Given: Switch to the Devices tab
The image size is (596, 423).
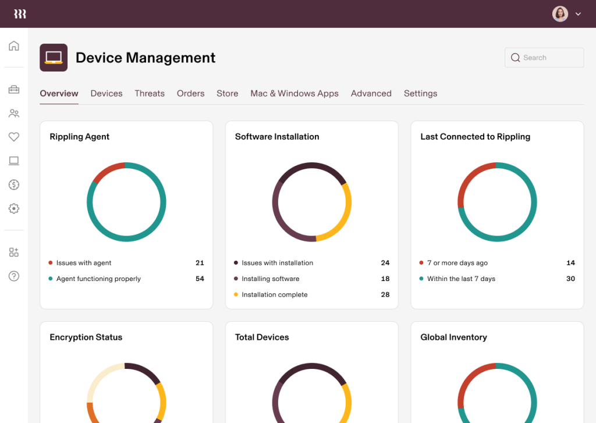Looking at the screenshot, I should click(107, 93).
